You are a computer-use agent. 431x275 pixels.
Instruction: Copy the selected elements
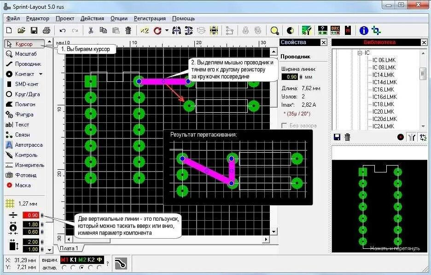pos(103,30)
